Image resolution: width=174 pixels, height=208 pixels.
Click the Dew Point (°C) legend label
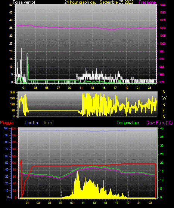pyautogui.click(x=159, y=123)
